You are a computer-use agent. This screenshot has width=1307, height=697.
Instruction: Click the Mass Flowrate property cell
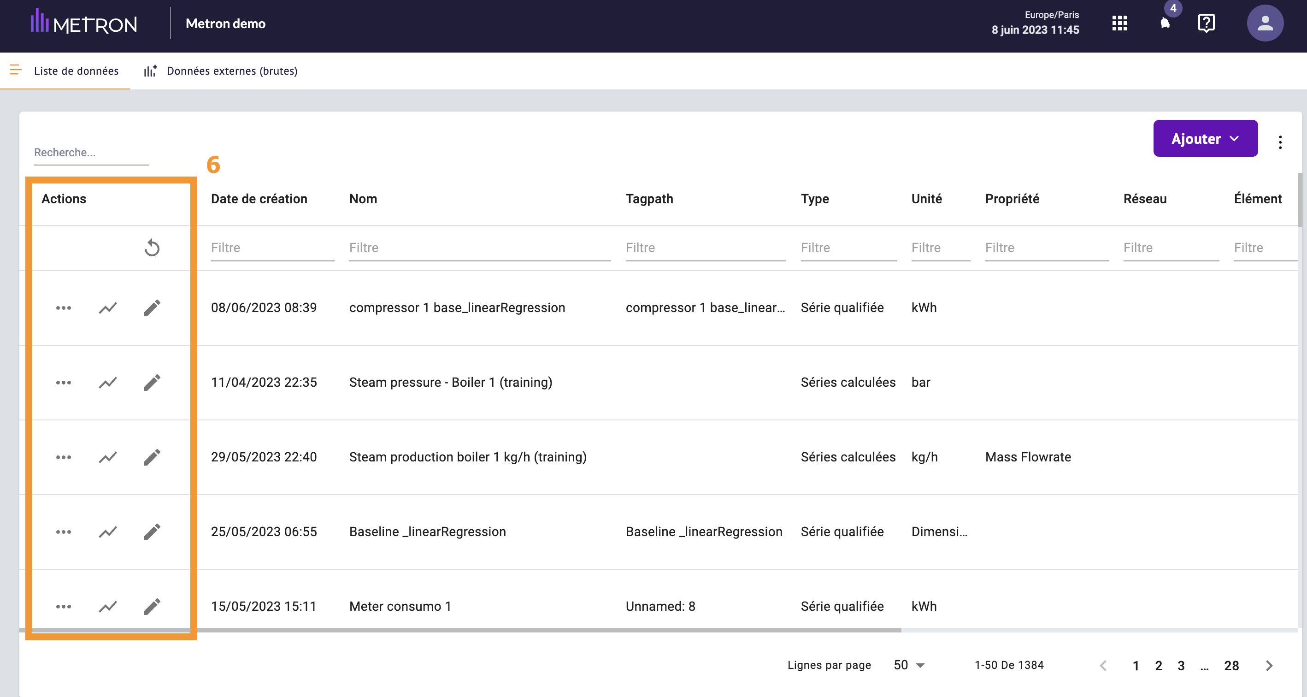tap(1028, 457)
